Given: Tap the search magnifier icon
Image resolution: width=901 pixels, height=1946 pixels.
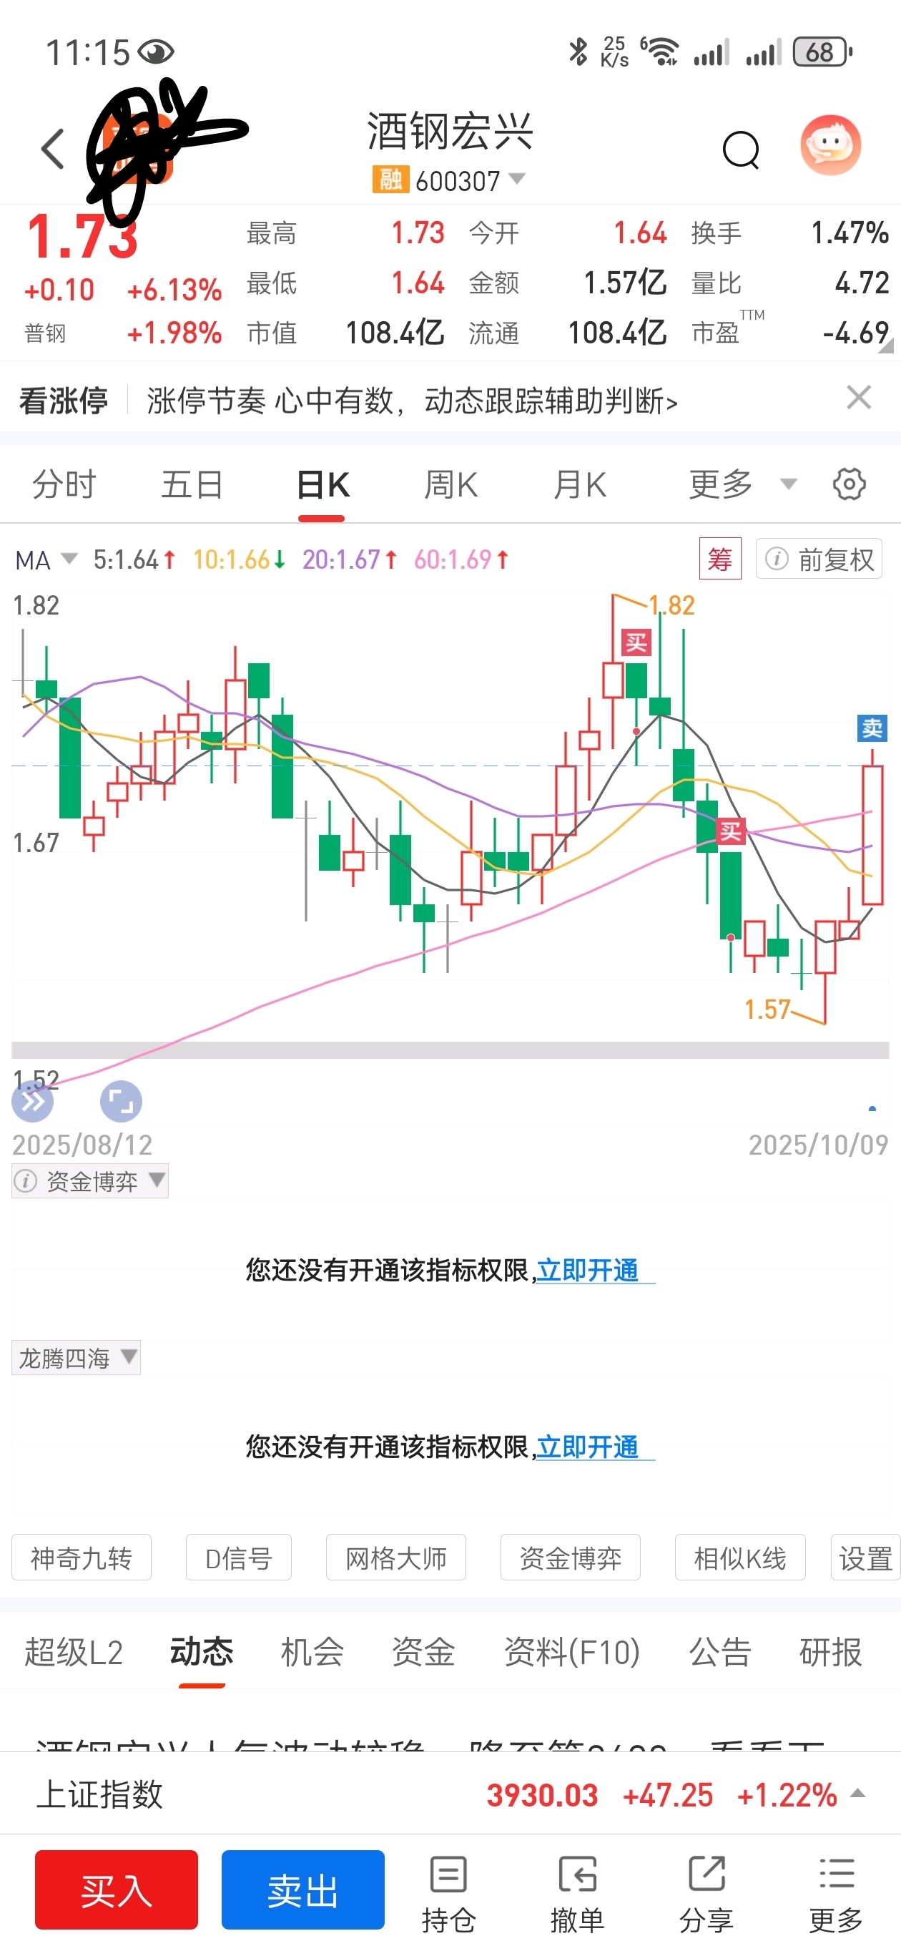Looking at the screenshot, I should [x=740, y=150].
